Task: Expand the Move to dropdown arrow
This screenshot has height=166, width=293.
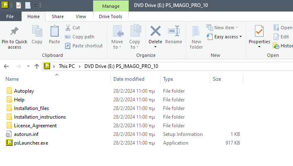Action: (120, 47)
